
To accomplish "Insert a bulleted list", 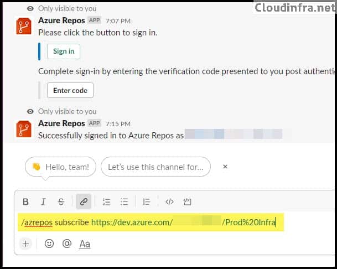I will click(124, 201).
